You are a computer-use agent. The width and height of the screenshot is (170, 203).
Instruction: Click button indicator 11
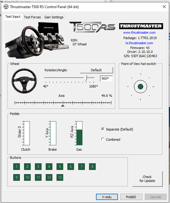(x=38, y=177)
